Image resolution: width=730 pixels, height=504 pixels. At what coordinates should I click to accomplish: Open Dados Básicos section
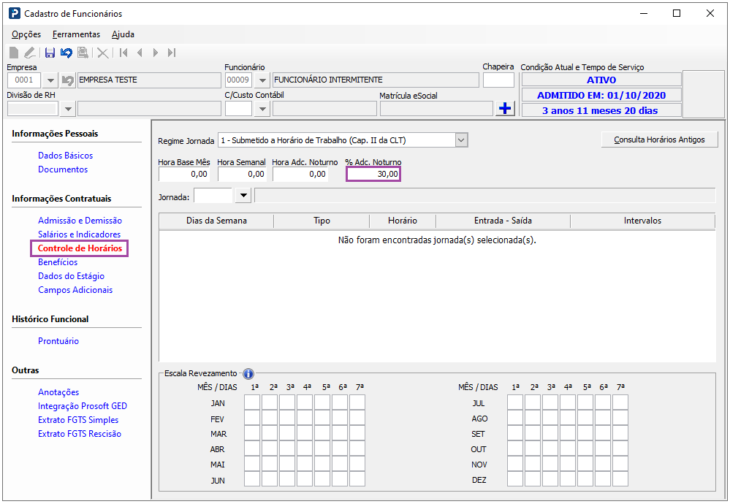(65, 156)
